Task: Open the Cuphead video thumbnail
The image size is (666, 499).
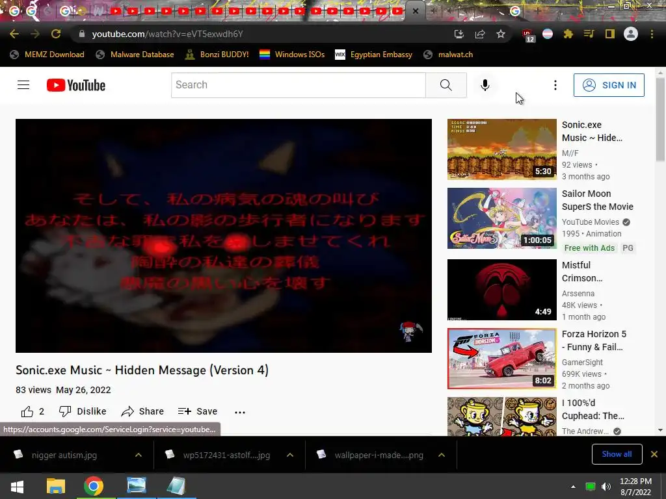Action: click(501, 416)
